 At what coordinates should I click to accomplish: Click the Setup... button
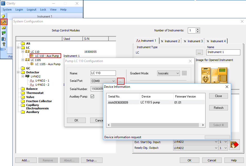point(92,160)
